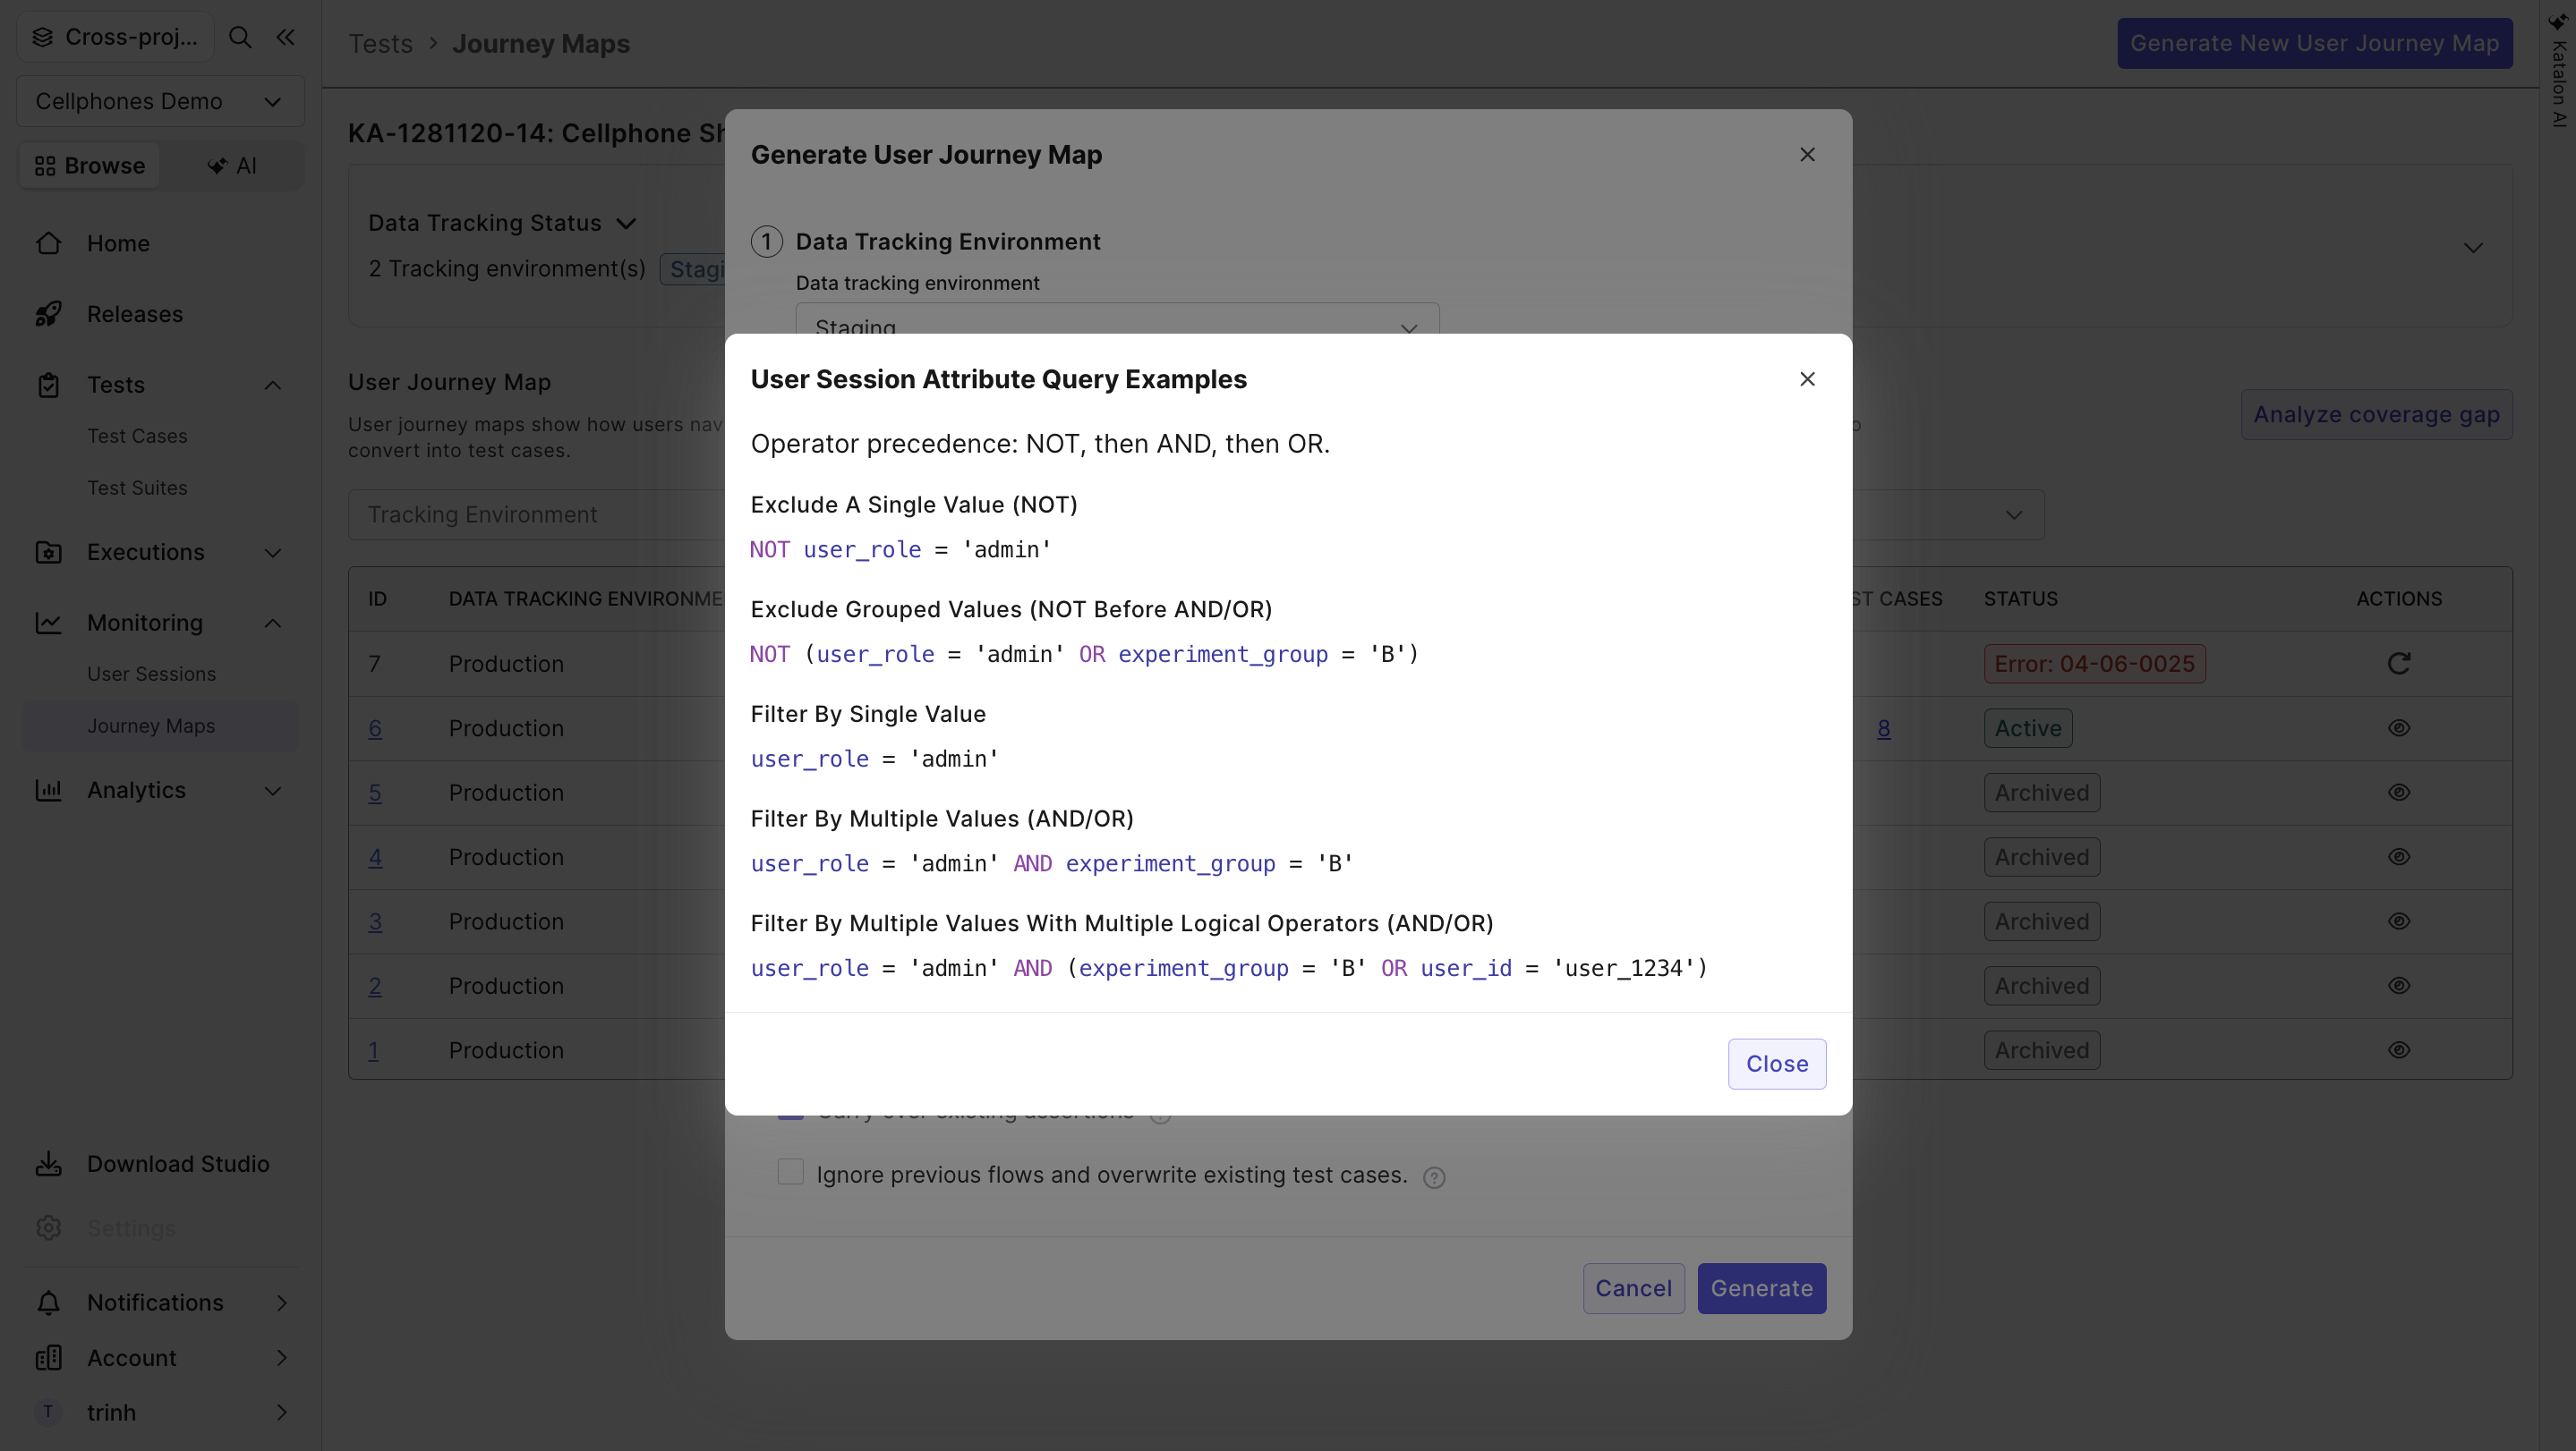Click Cancel in Generate dialog

(x=1633, y=1289)
